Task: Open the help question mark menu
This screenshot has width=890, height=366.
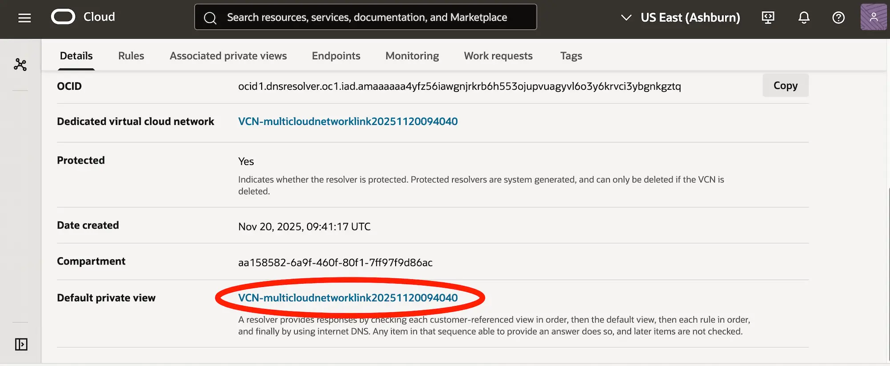Action: [x=838, y=17]
